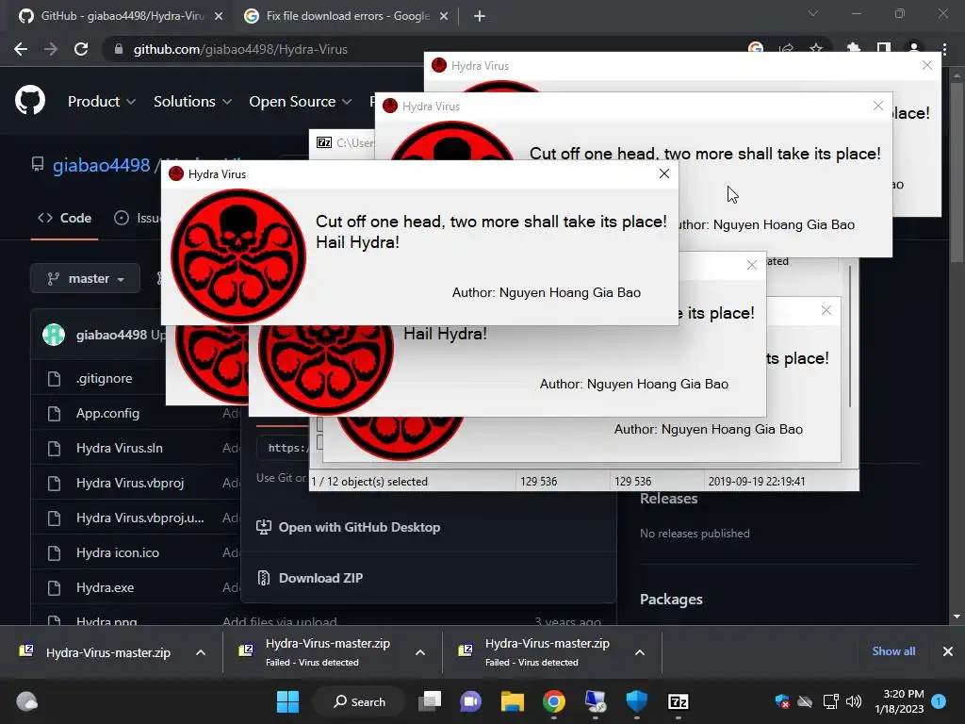Open the Chrome extensions puzzle icon
This screenshot has width=965, height=724.
tap(853, 48)
